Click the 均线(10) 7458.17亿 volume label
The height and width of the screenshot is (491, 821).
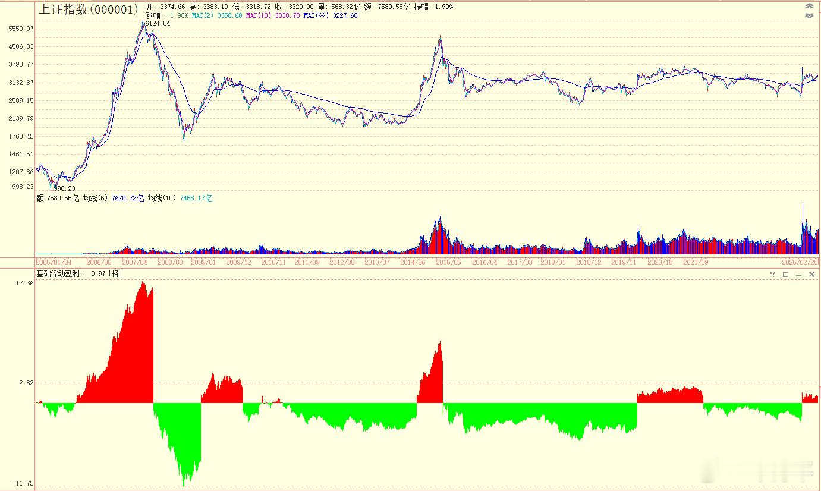[x=180, y=198]
